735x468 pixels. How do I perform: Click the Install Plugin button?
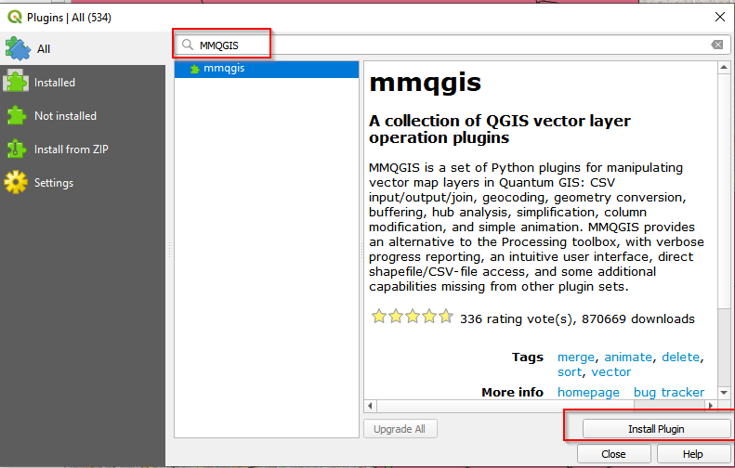click(656, 429)
